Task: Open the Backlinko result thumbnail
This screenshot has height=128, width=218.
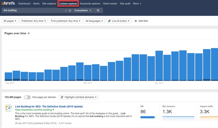Action: pyautogui.click(x=8, y=108)
